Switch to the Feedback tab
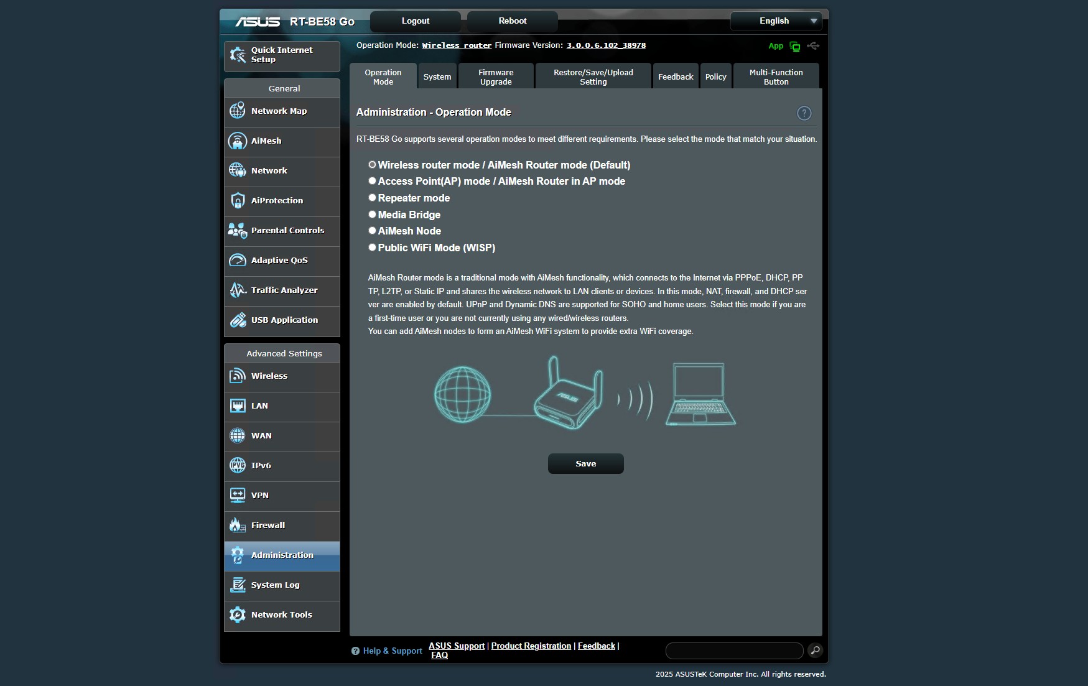Viewport: 1088px width, 686px height. (676, 77)
